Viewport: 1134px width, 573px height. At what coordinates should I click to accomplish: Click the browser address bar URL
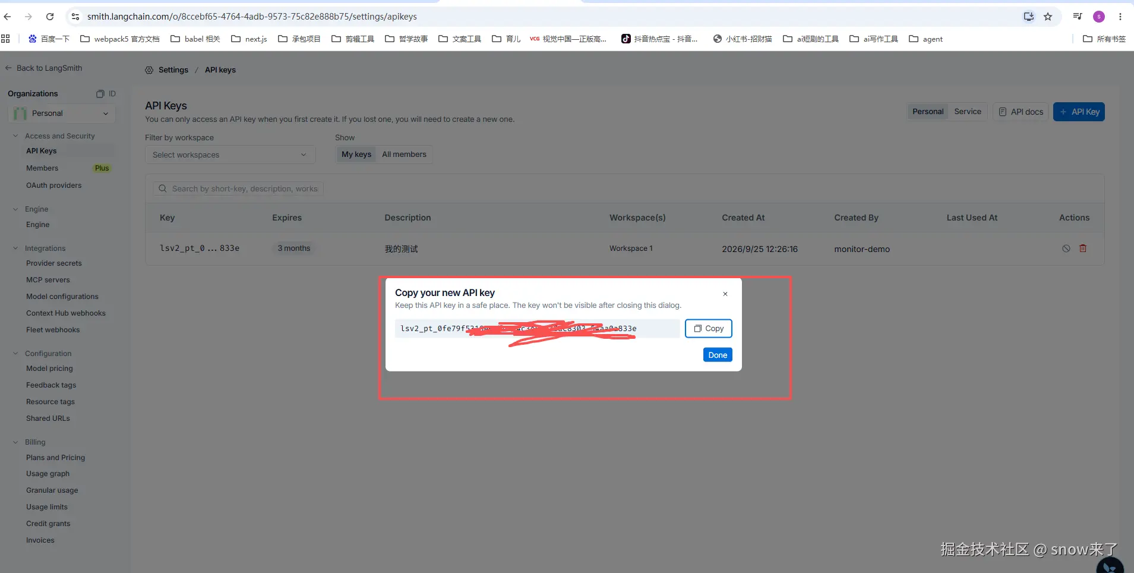(x=252, y=17)
